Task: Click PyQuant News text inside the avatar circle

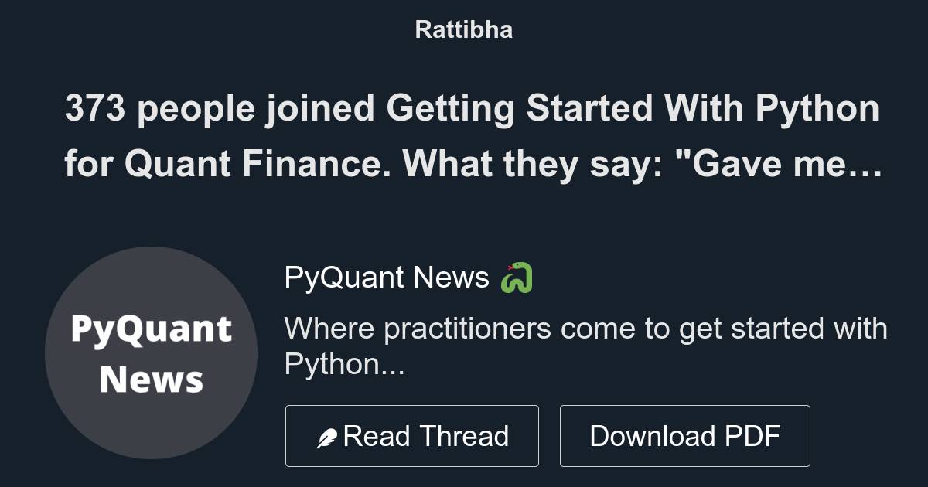Action: tap(152, 353)
